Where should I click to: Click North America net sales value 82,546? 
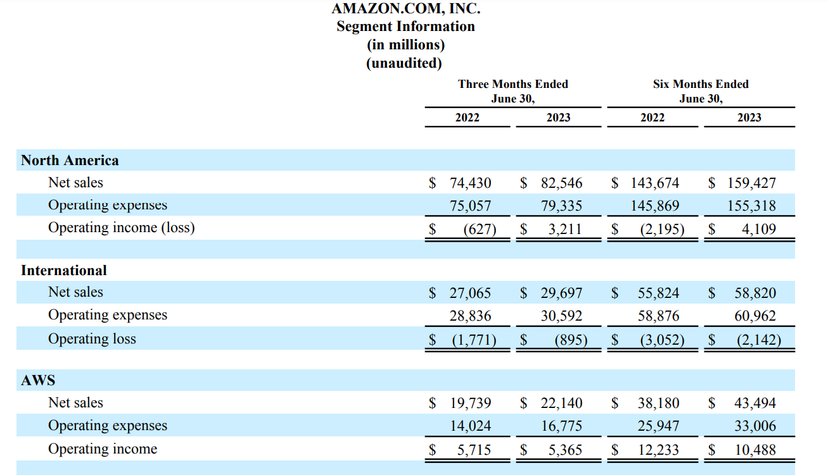(561, 183)
